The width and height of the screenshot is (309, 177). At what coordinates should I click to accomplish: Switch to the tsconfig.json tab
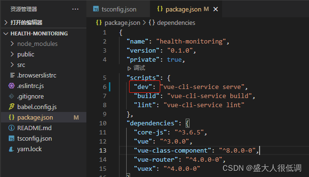click(x=118, y=9)
